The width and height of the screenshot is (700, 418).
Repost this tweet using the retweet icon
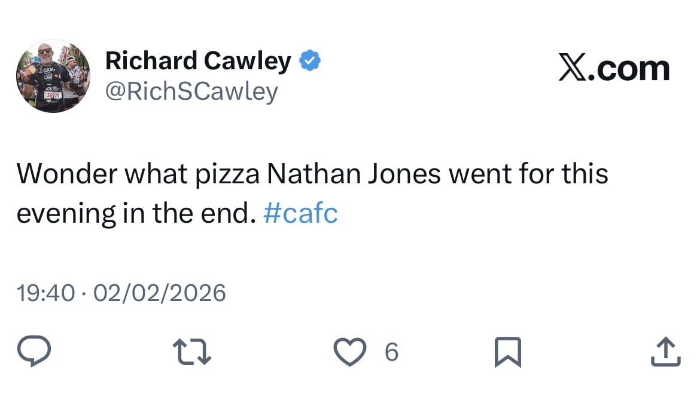(192, 352)
